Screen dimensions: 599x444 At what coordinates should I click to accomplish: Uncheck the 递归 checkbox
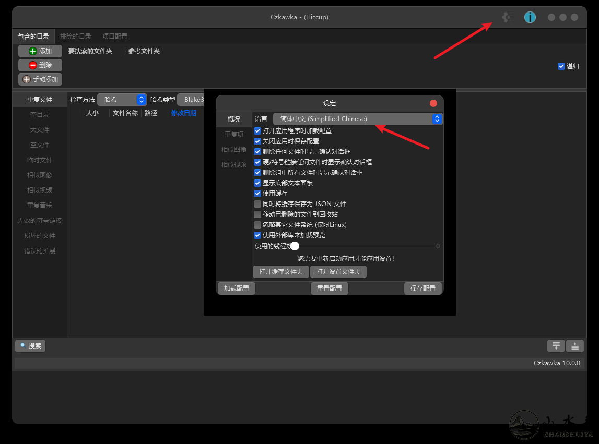pos(561,66)
